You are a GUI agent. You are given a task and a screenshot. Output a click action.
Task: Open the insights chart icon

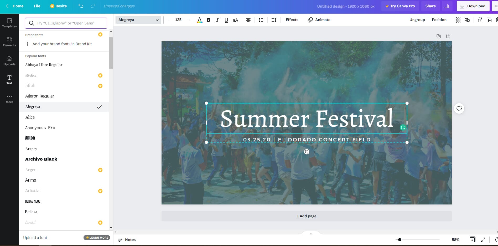point(447,6)
